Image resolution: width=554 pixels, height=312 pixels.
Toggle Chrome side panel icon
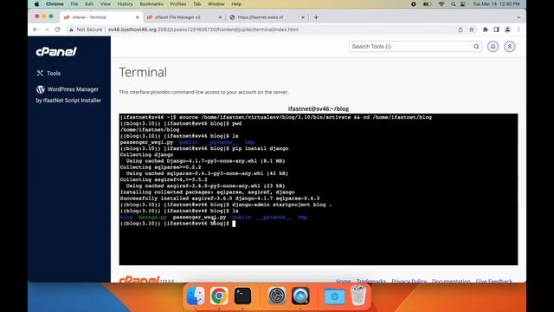pyautogui.click(x=496, y=29)
